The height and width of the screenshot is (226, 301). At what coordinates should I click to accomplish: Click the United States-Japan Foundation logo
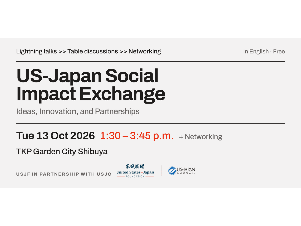[135, 171]
